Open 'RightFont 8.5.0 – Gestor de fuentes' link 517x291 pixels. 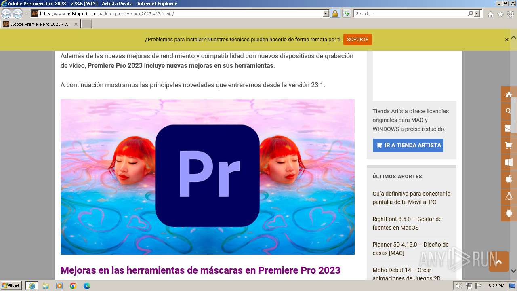coord(407,223)
